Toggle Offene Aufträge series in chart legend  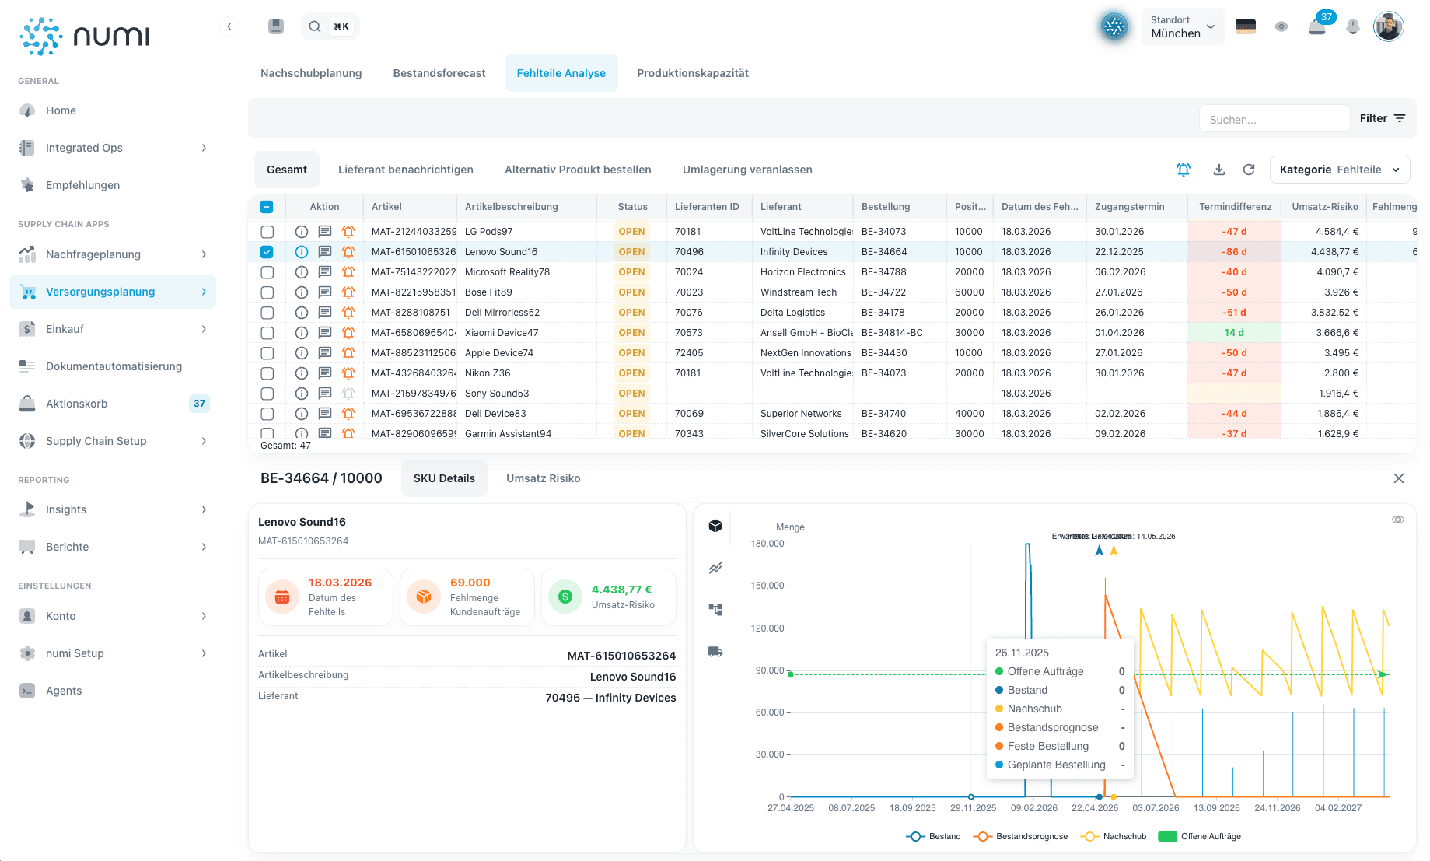1200,836
